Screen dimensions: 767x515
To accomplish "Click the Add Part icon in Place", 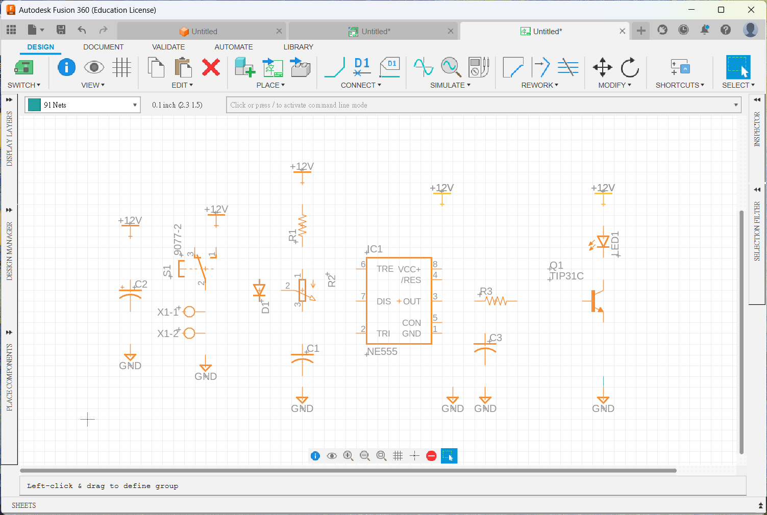I will (244, 67).
